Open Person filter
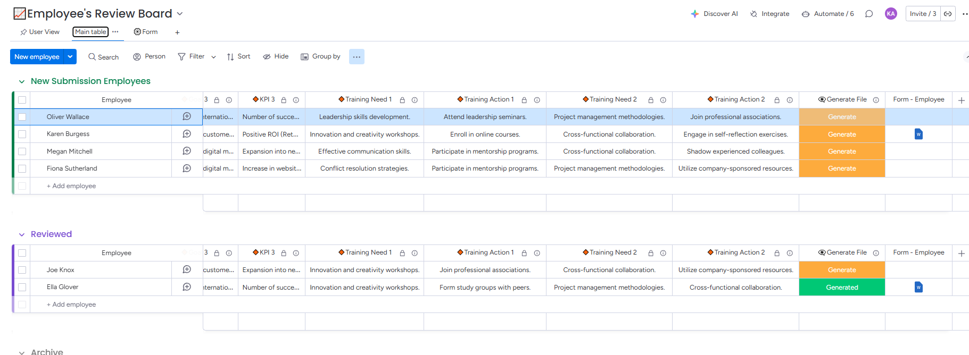 click(149, 56)
